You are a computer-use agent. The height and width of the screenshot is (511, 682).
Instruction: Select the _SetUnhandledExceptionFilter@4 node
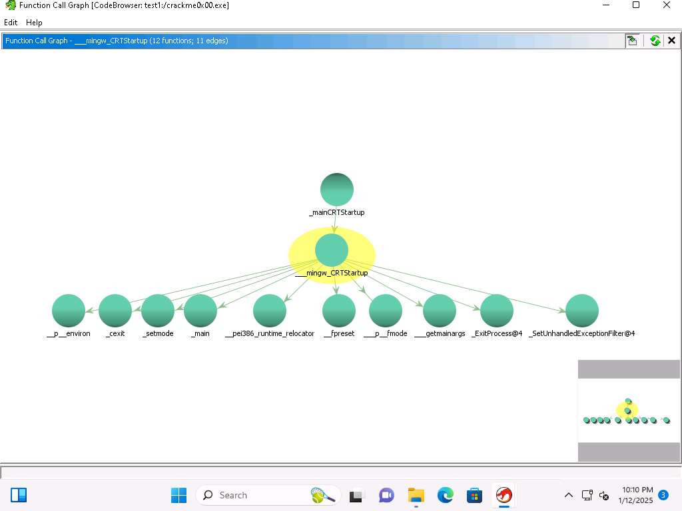point(582,311)
